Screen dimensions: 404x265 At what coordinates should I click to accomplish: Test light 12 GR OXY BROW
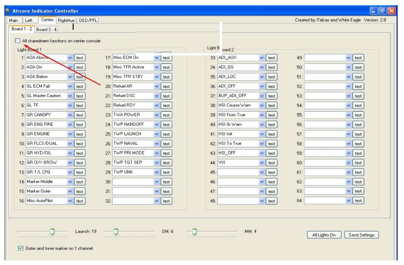(80, 163)
